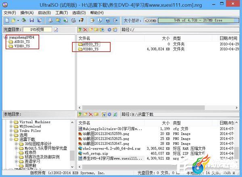
Task: Click the Mount to virtual drive icon
Action: point(66,21)
